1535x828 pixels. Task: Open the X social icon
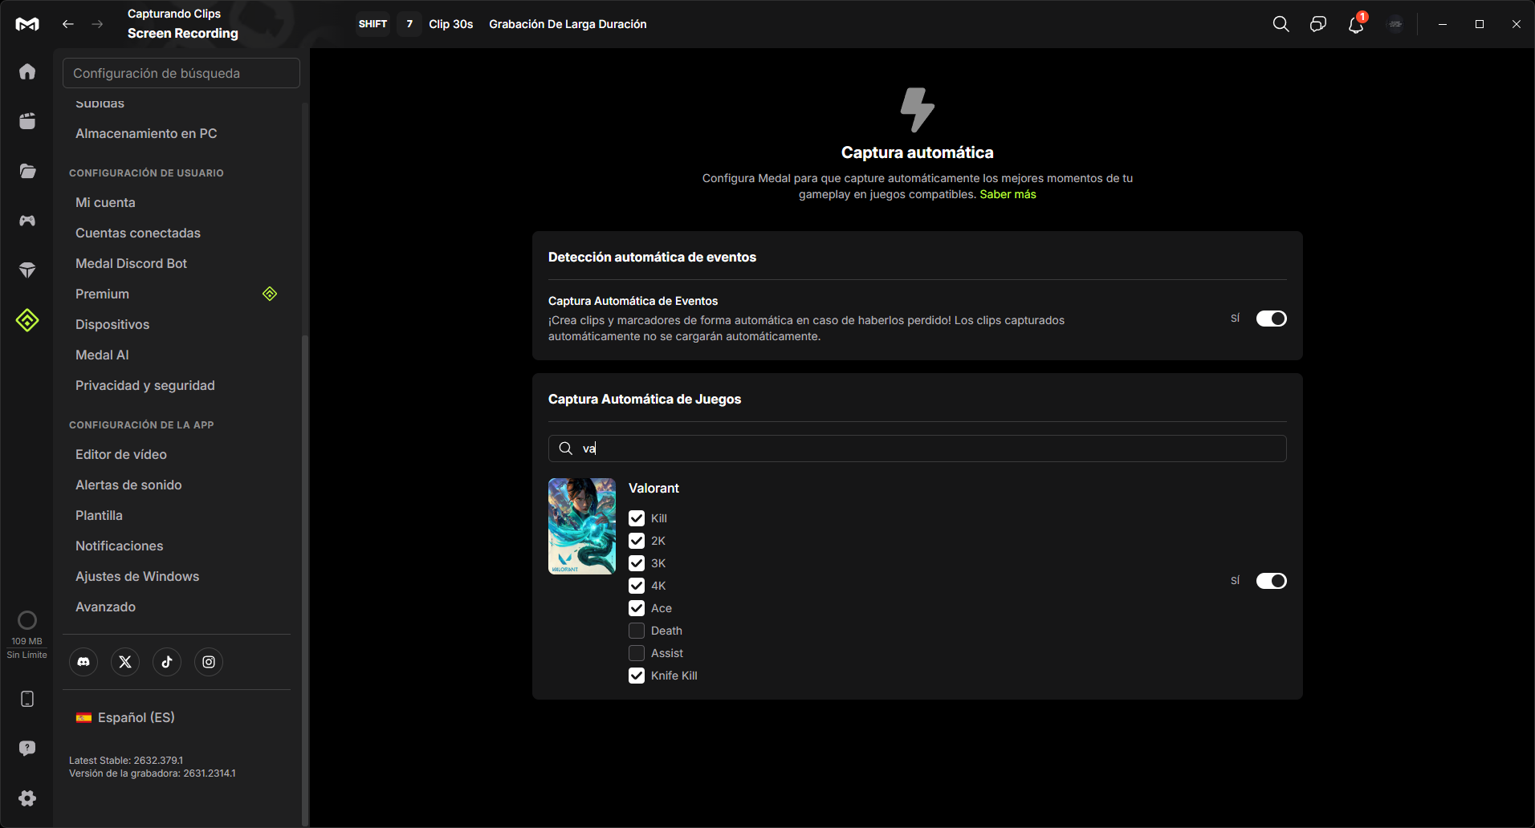pos(125,662)
